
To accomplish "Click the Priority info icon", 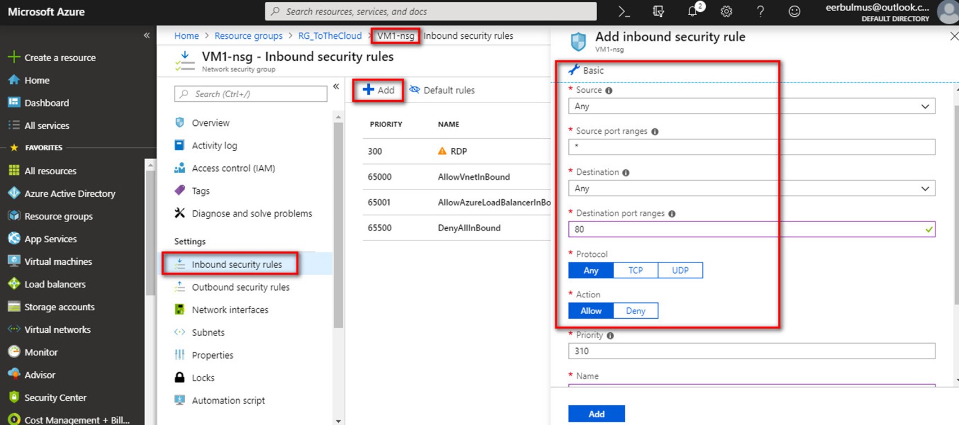I will 610,336.
